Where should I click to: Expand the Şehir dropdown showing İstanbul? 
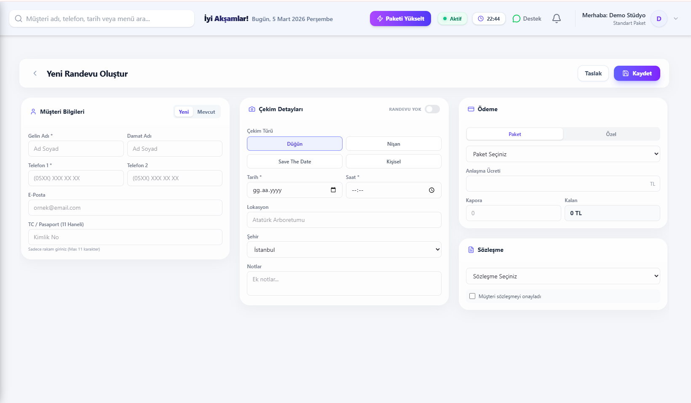[x=344, y=249]
